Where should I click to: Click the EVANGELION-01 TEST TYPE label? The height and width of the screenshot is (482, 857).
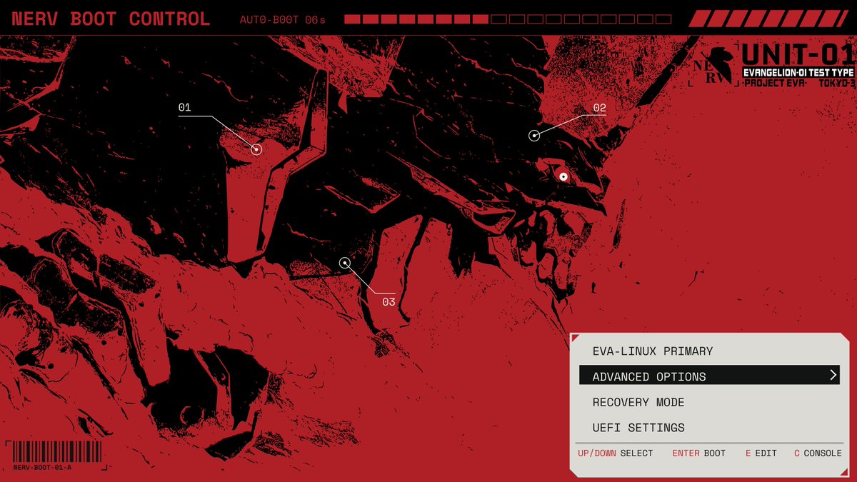798,72
